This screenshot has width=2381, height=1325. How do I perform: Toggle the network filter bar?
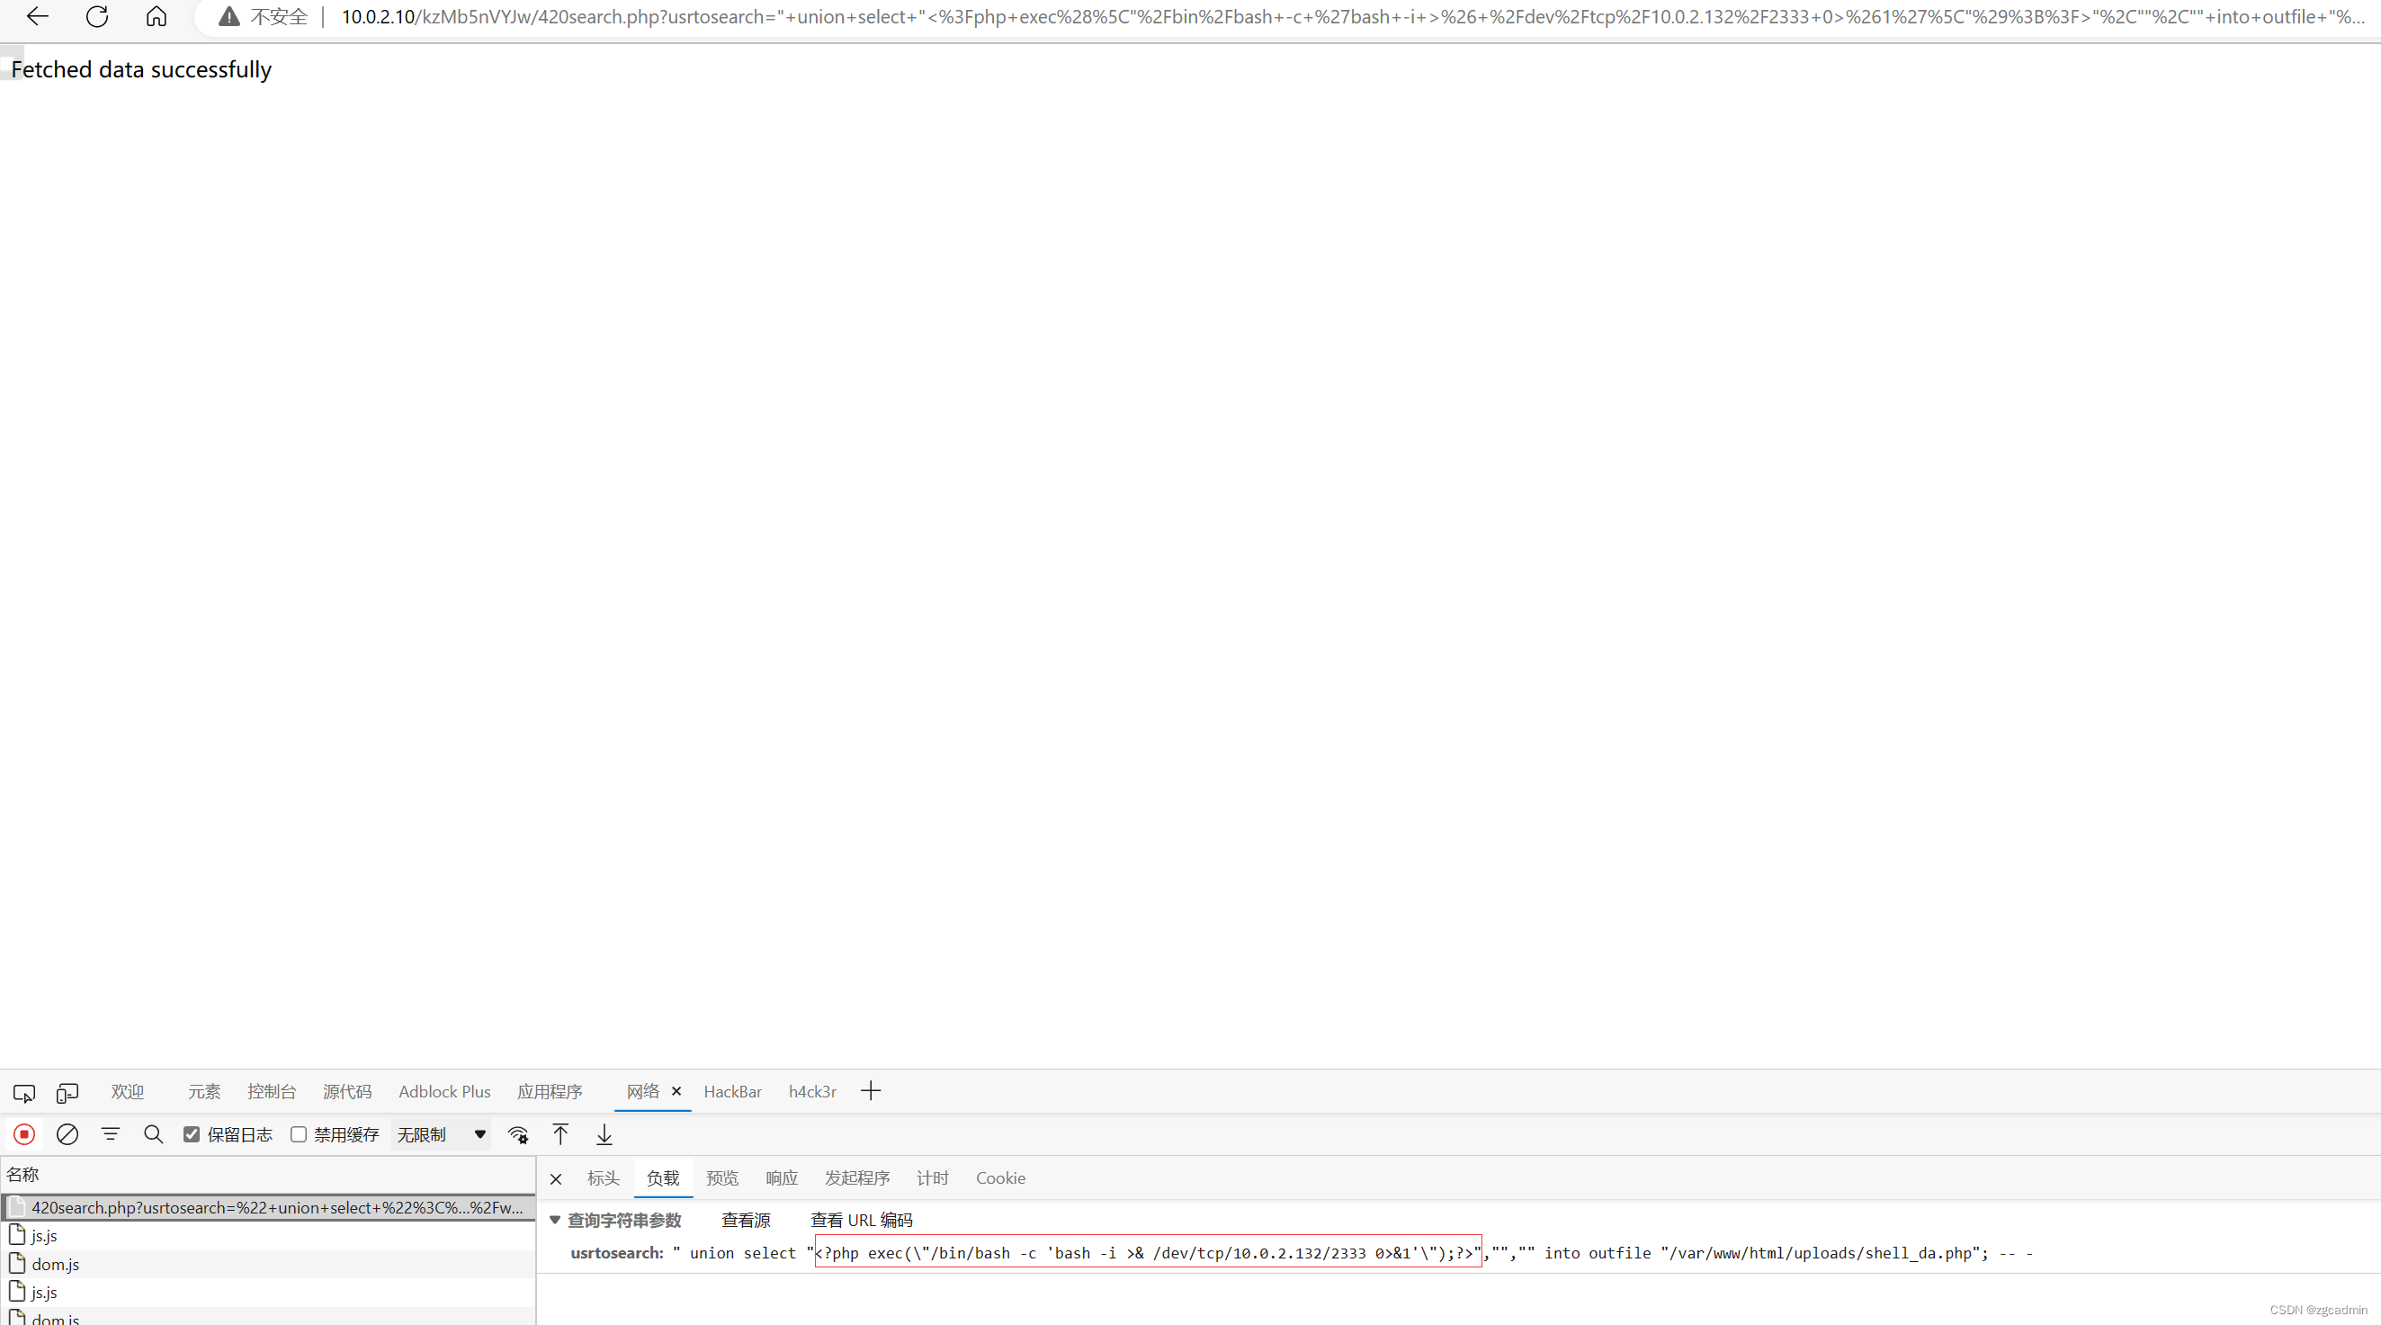click(110, 1134)
